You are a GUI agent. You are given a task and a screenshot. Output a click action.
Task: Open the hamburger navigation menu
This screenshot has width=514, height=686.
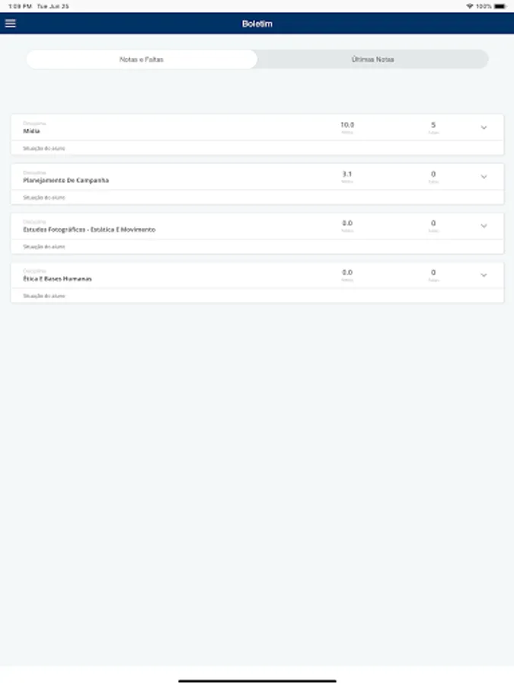click(x=11, y=24)
